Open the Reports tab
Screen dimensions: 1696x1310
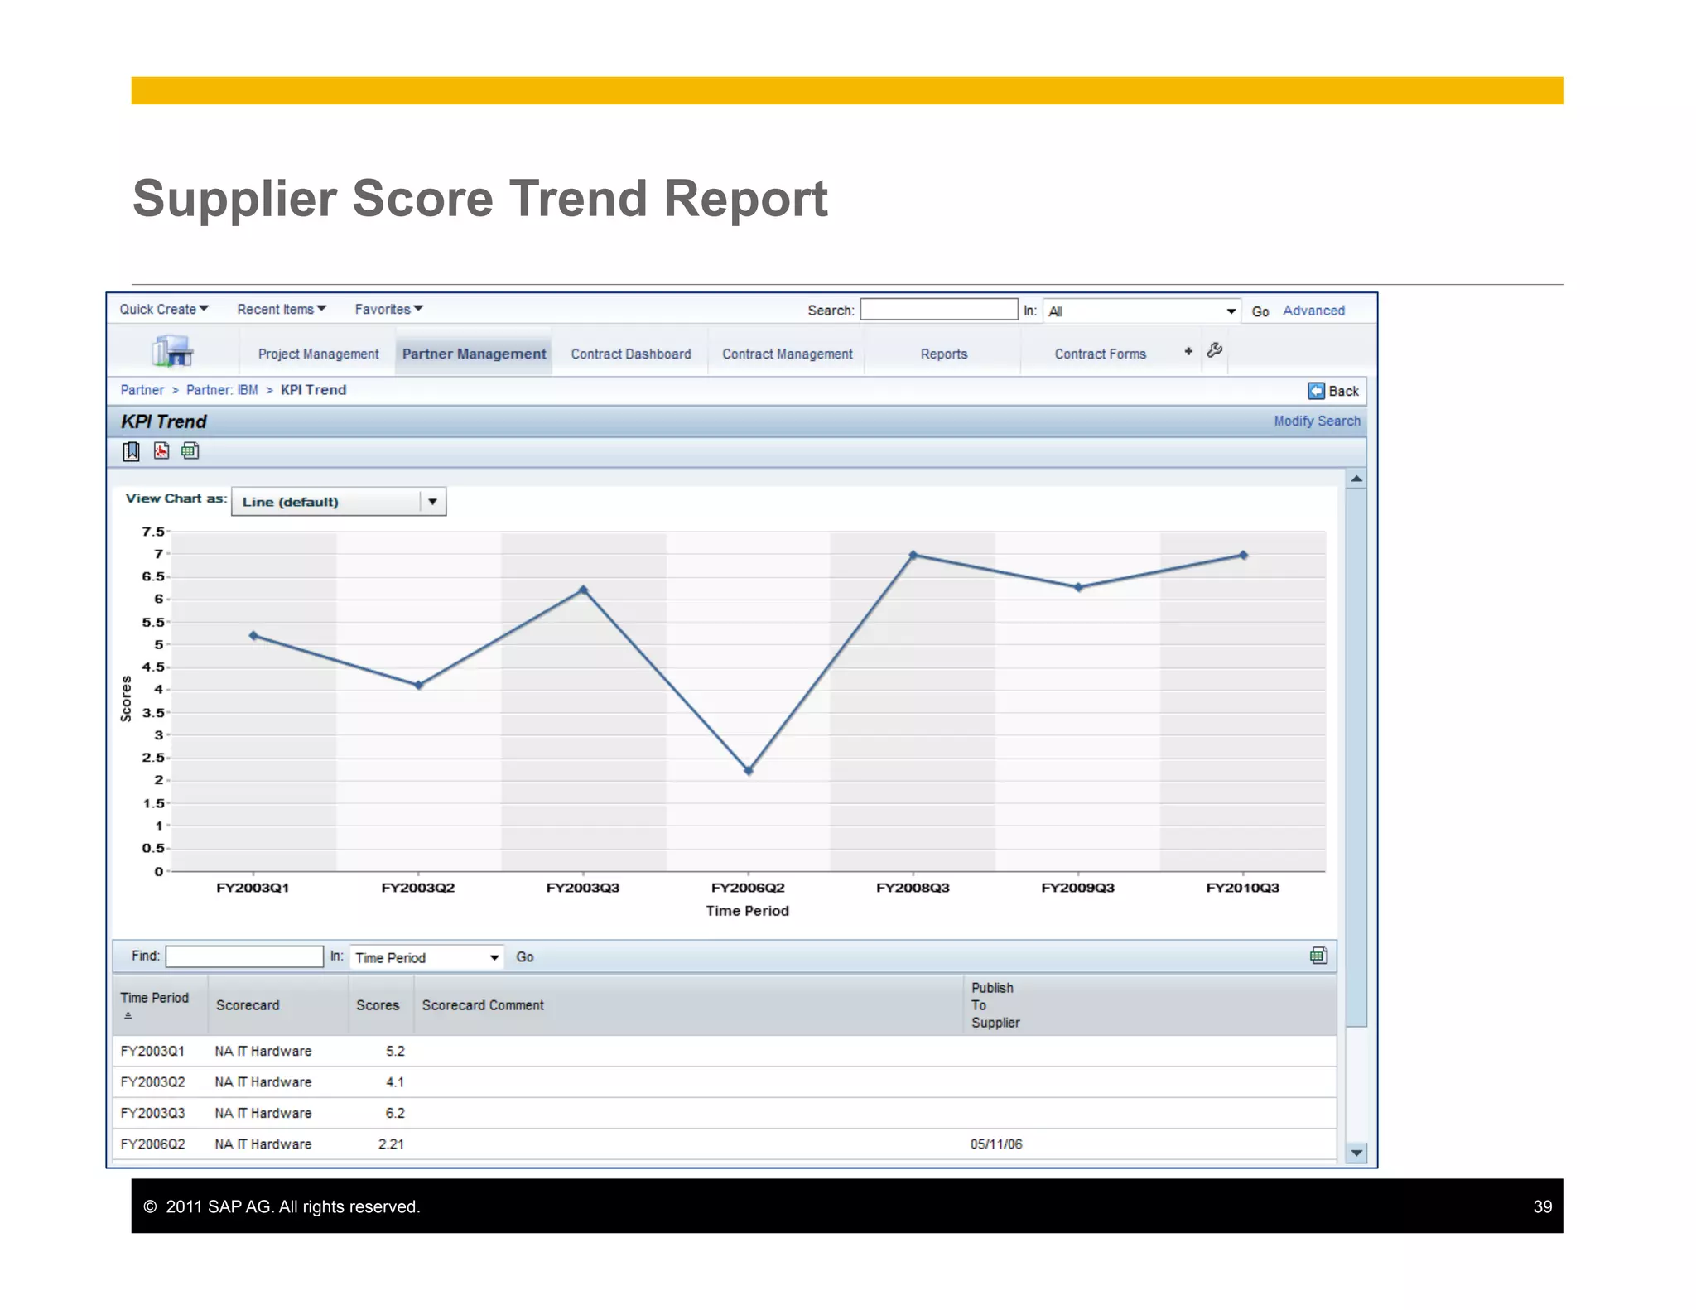click(x=944, y=354)
